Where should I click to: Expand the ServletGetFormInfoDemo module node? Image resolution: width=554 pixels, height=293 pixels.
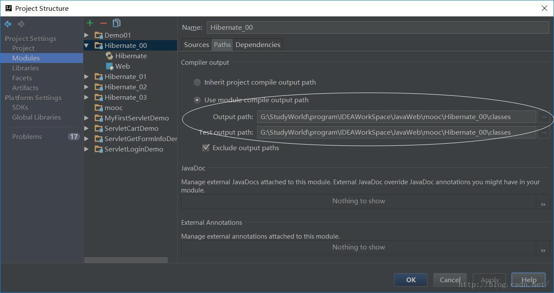pos(86,139)
